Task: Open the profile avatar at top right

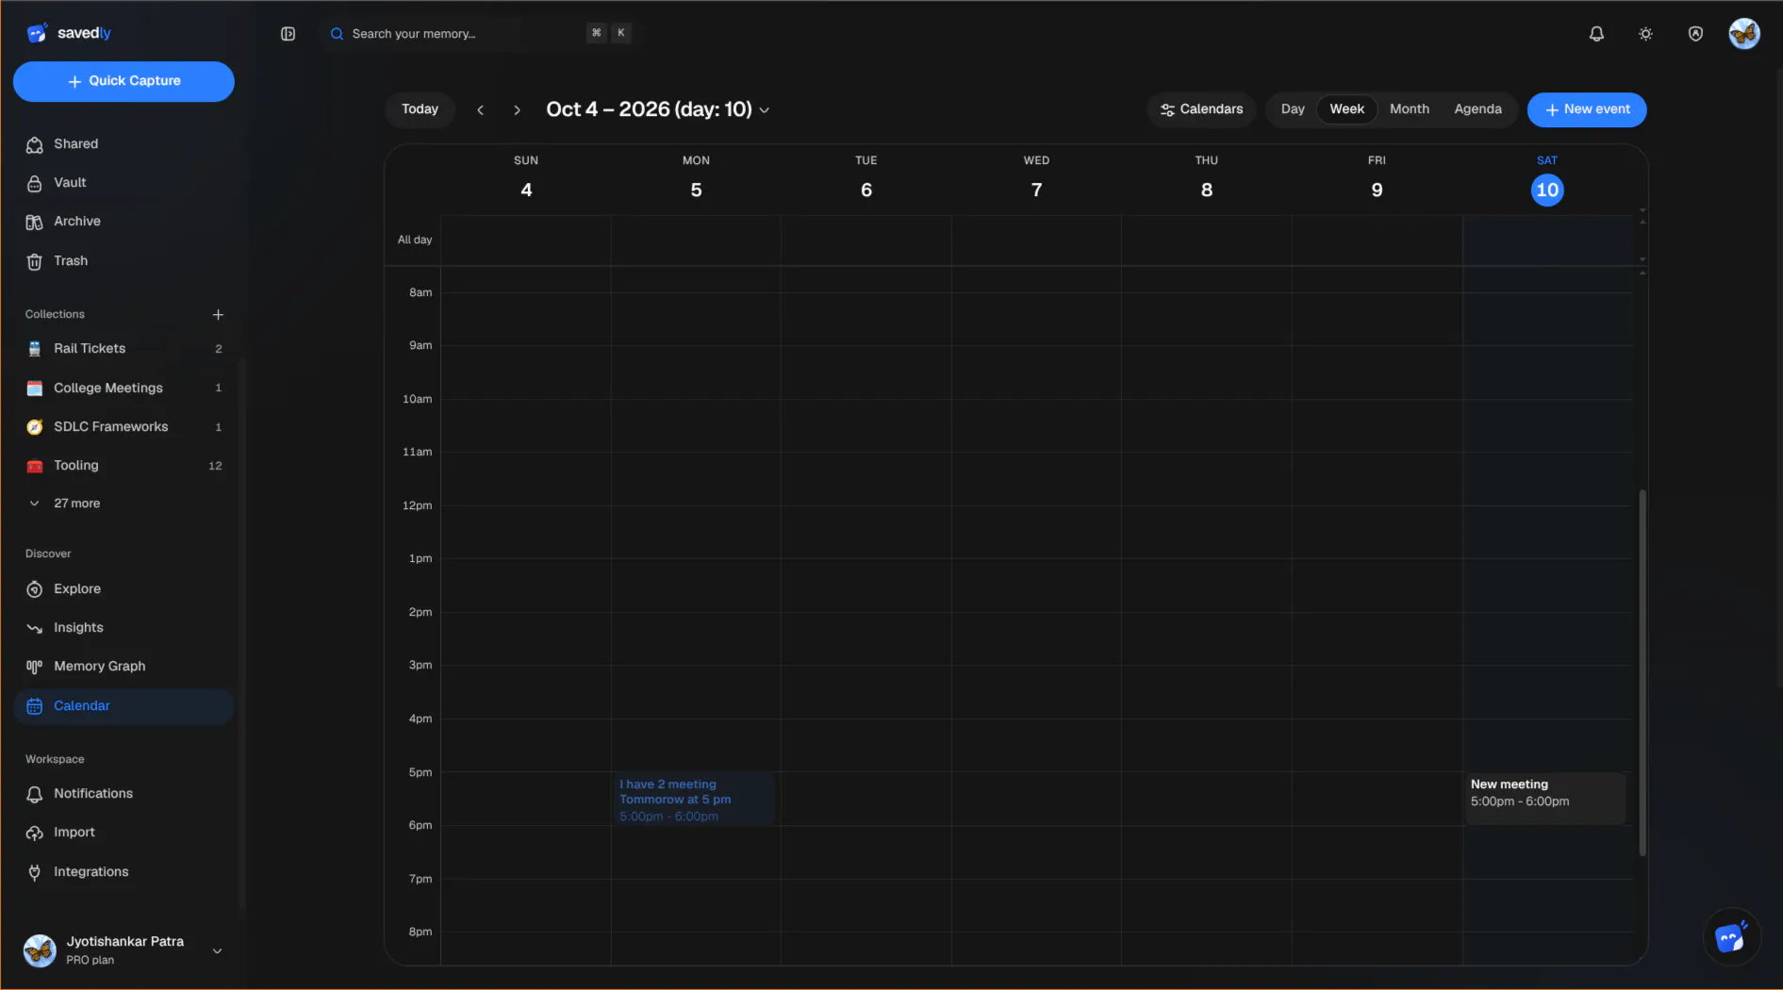Action: (x=1743, y=34)
